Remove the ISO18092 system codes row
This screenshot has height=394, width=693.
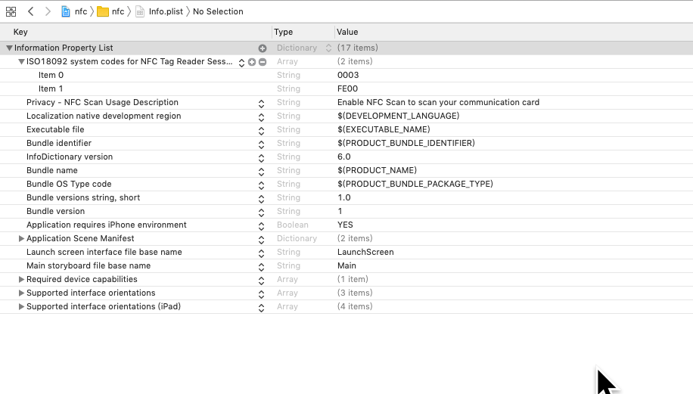click(263, 62)
